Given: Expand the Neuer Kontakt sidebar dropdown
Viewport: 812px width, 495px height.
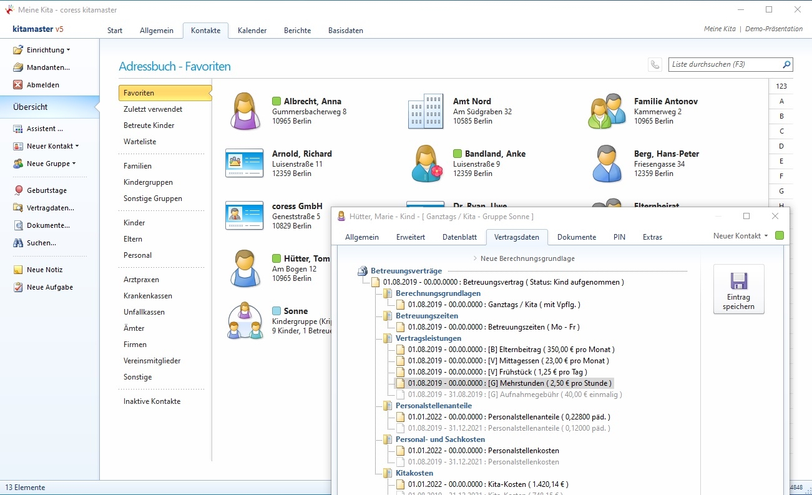Looking at the screenshot, I should [52, 146].
